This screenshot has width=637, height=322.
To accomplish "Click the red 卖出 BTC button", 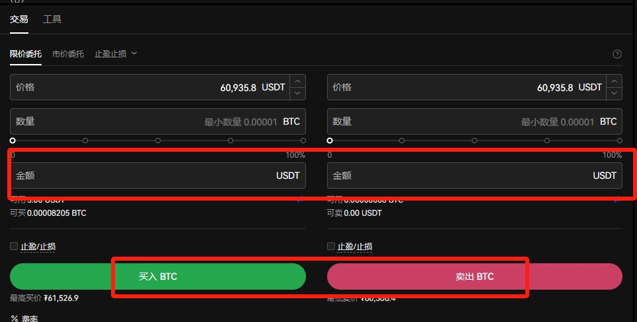I will pos(474,276).
